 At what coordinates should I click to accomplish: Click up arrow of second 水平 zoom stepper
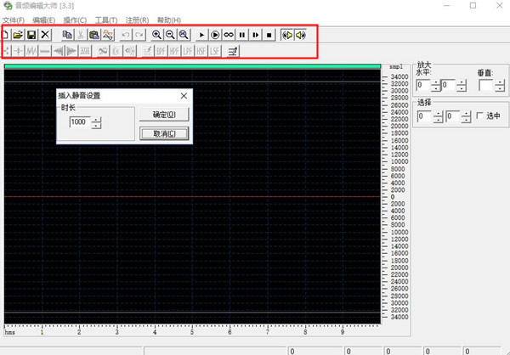(x=462, y=82)
